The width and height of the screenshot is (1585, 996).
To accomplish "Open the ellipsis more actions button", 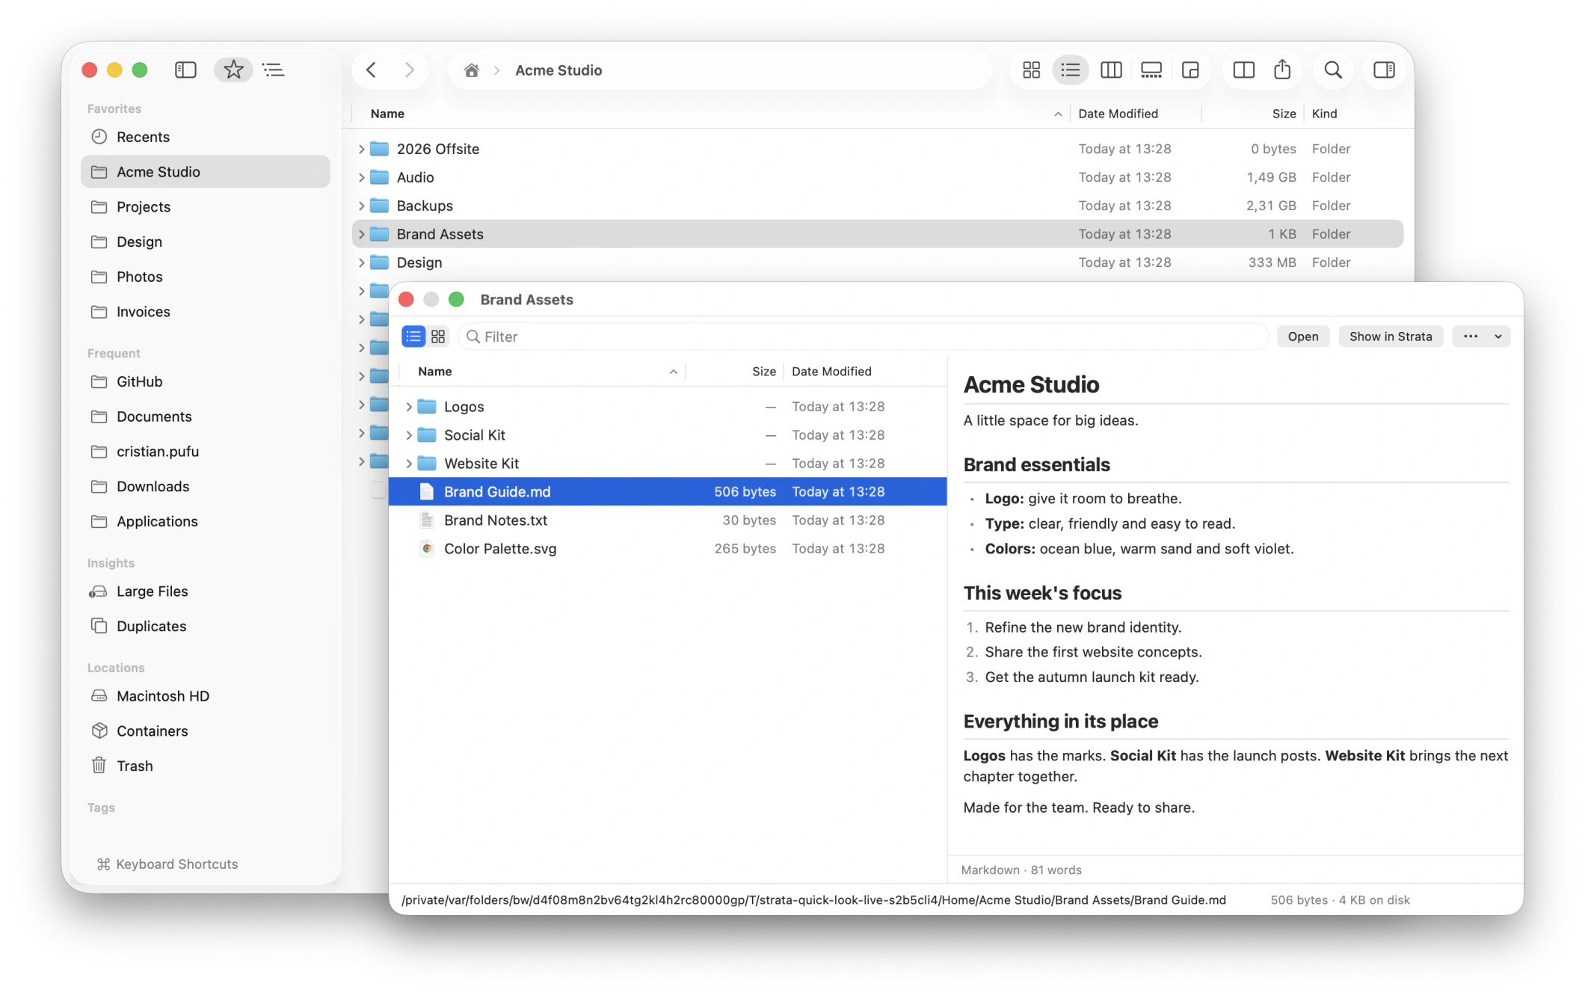I will (1471, 336).
